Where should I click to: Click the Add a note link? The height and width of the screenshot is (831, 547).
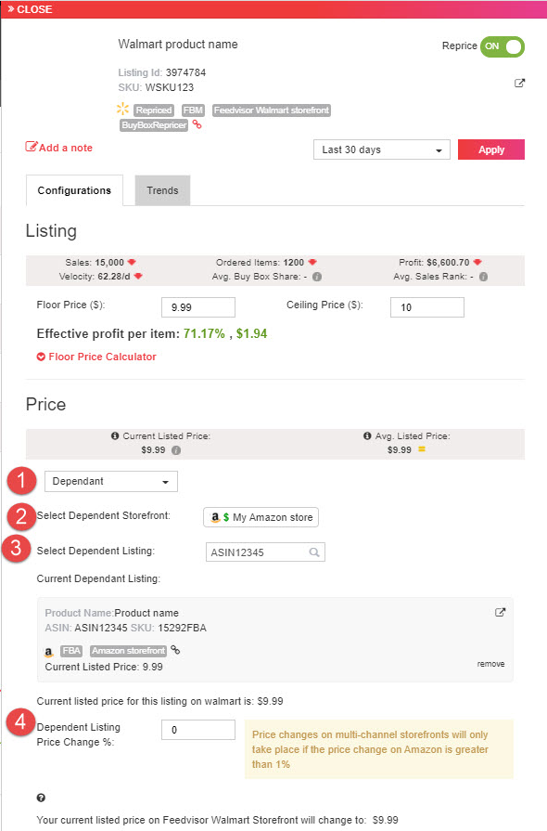[59, 148]
